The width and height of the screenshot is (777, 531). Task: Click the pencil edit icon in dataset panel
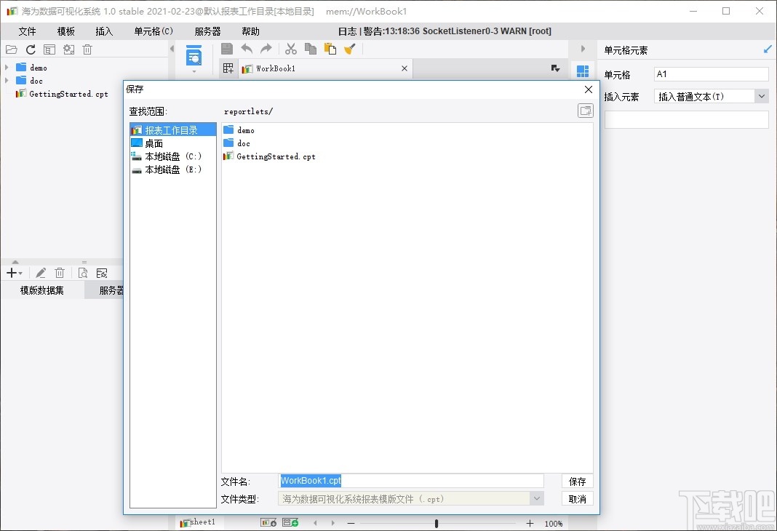(x=41, y=272)
